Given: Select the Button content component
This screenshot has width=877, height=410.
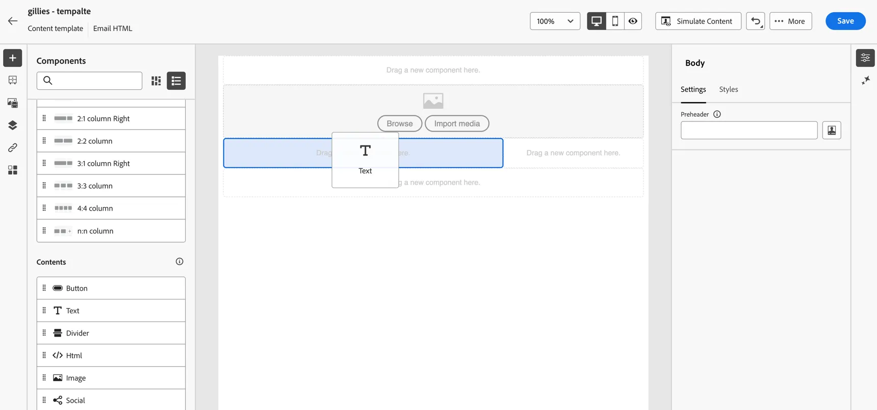Looking at the screenshot, I should (x=111, y=288).
